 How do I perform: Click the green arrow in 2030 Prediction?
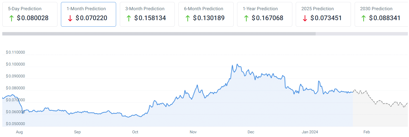coord(363,18)
